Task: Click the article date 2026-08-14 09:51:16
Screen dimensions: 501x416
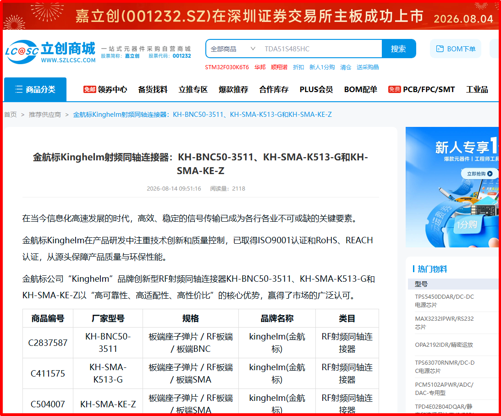Action: point(174,189)
